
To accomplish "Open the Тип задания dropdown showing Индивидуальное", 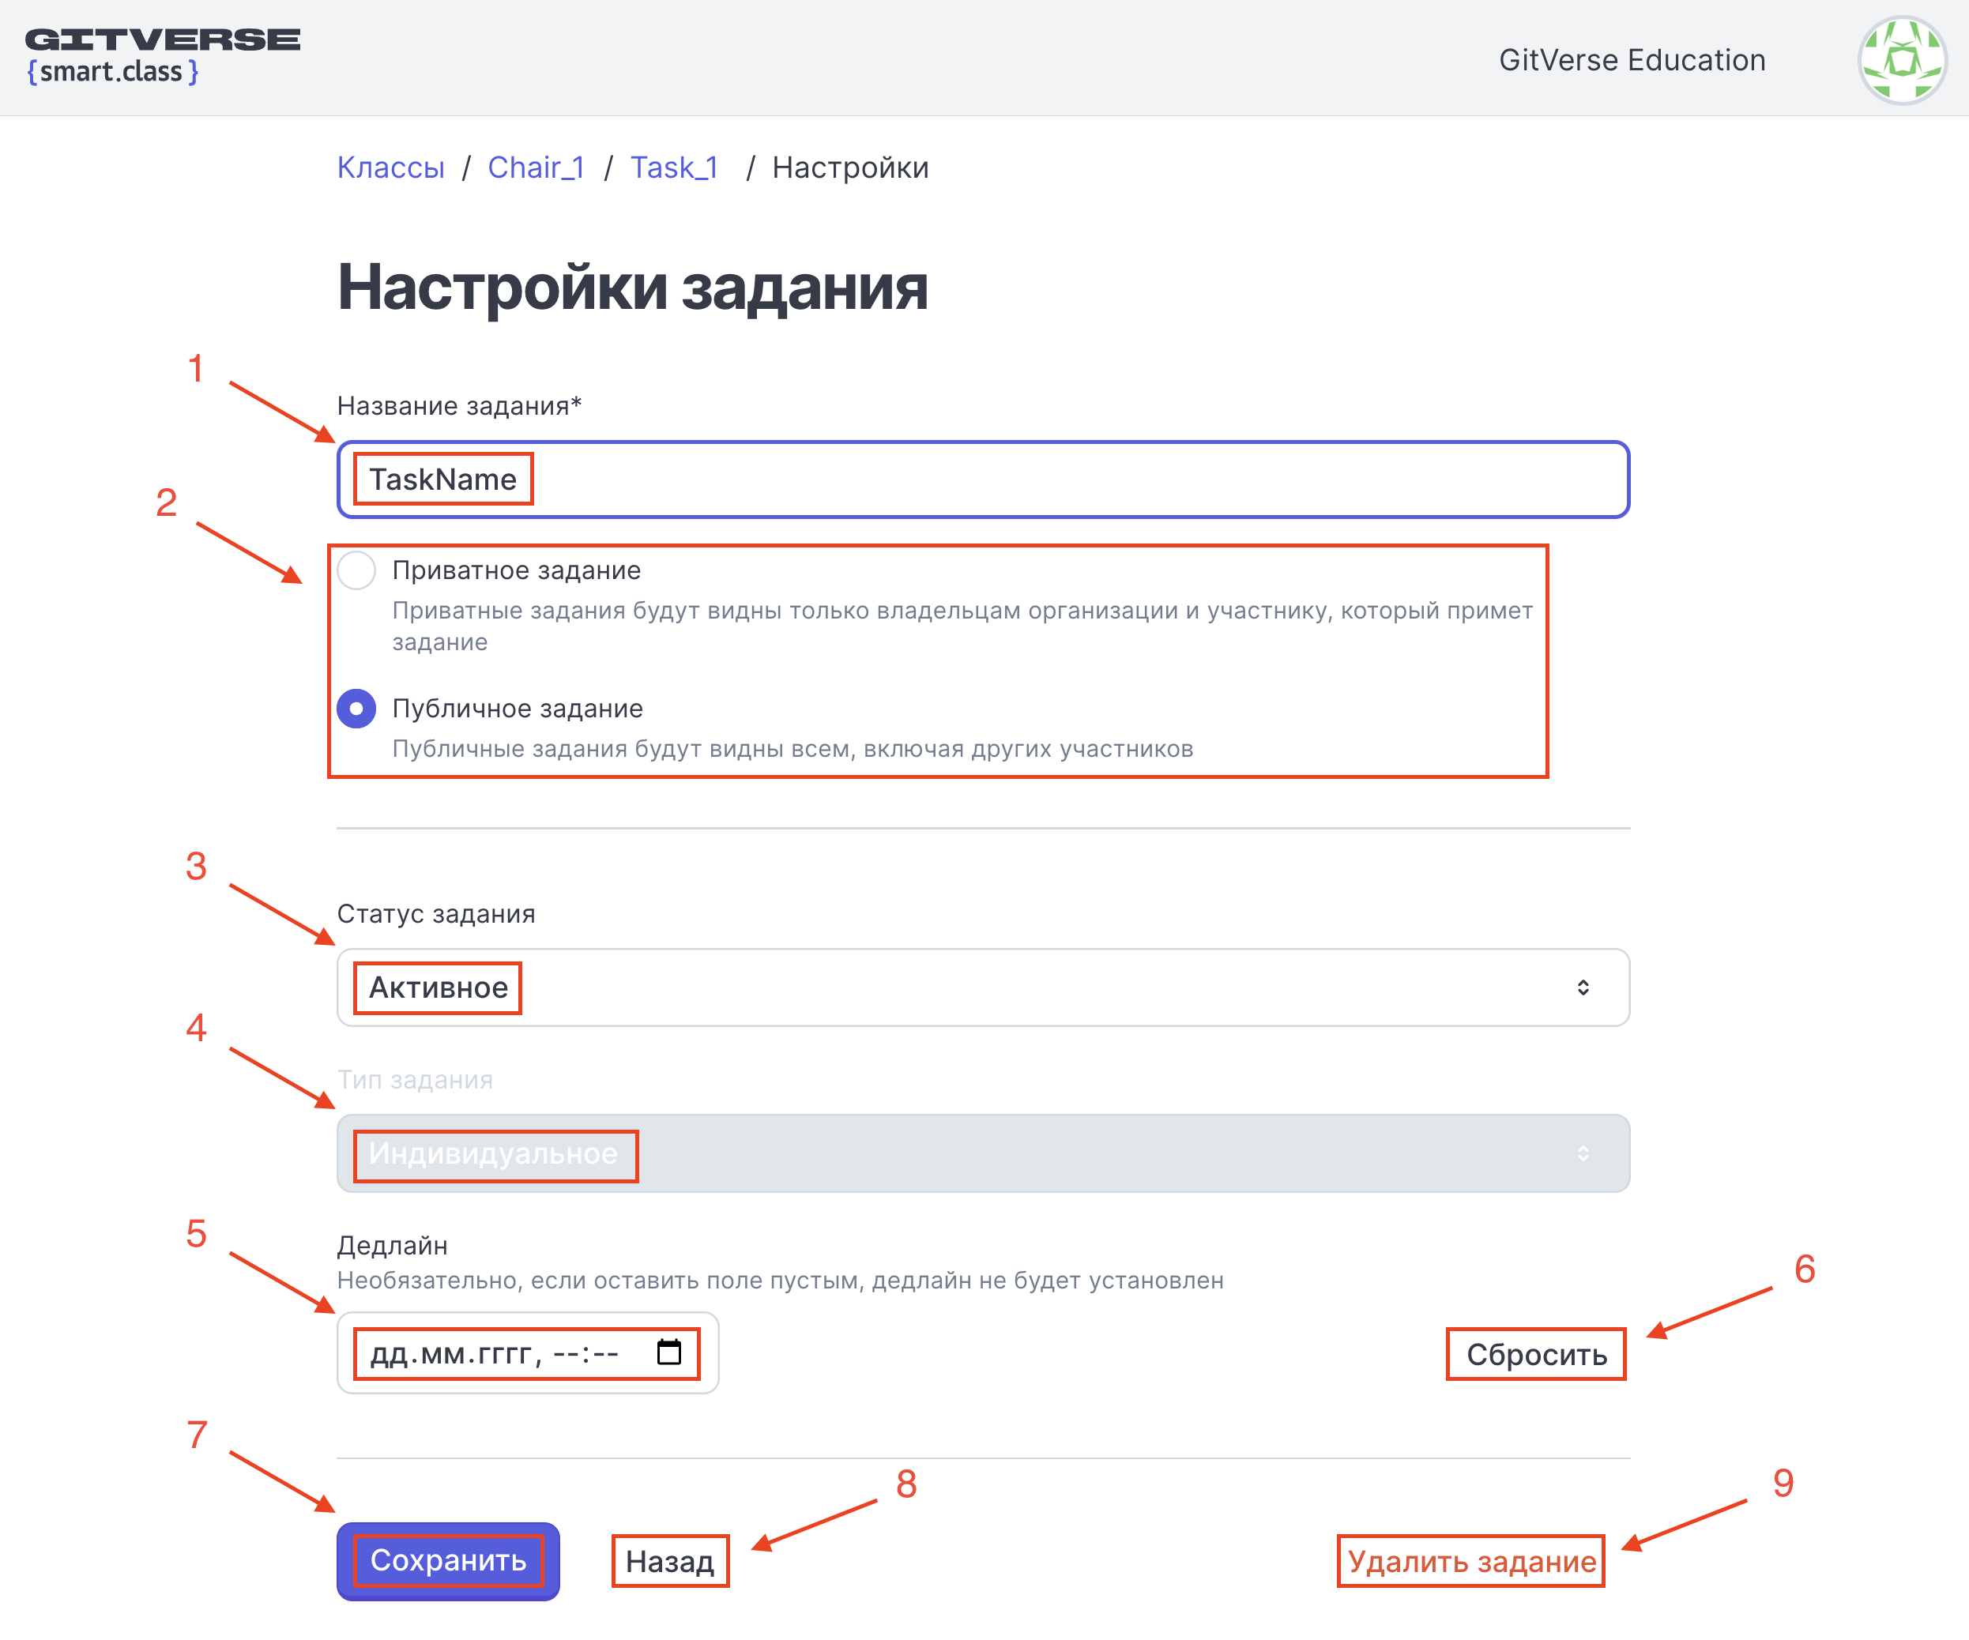I will (x=983, y=1153).
